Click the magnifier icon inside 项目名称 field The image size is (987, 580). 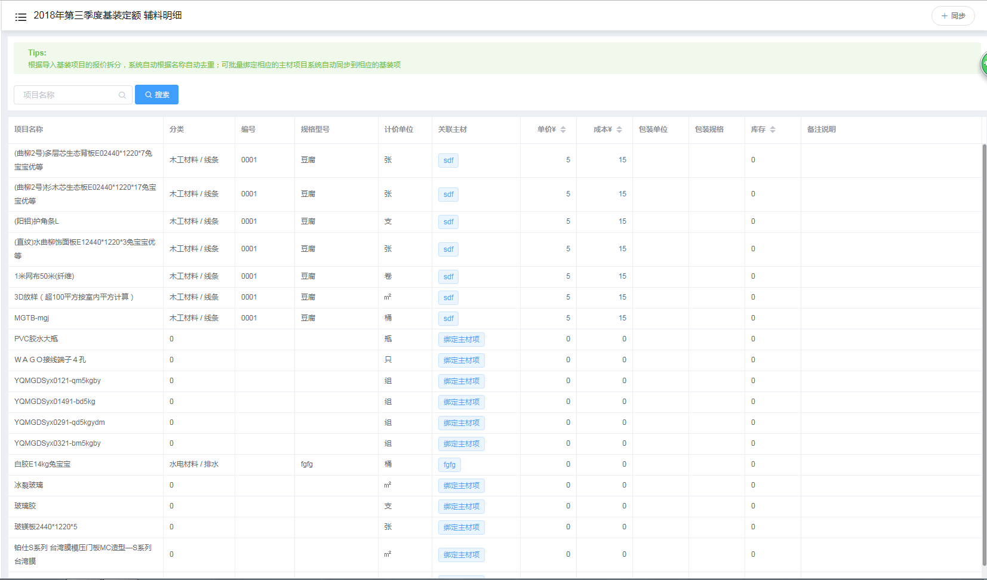pos(122,95)
